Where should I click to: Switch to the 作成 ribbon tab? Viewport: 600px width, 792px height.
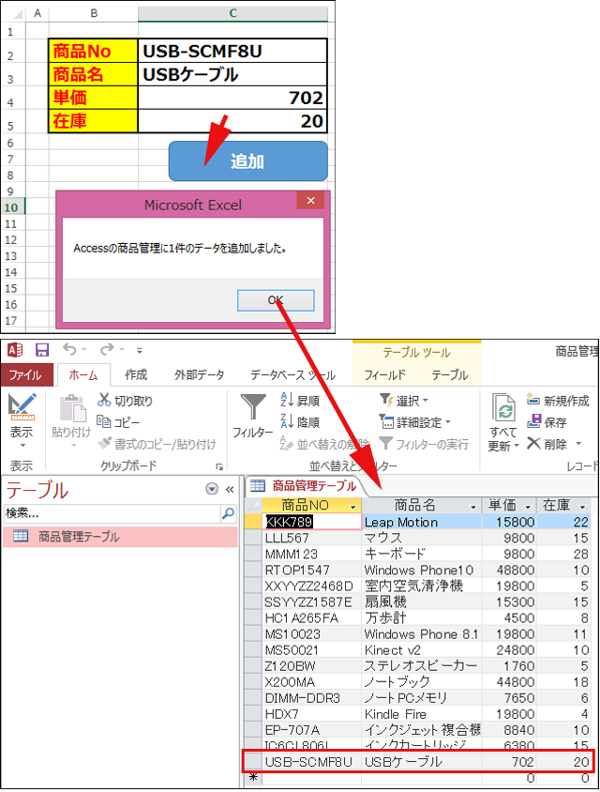[x=136, y=374]
